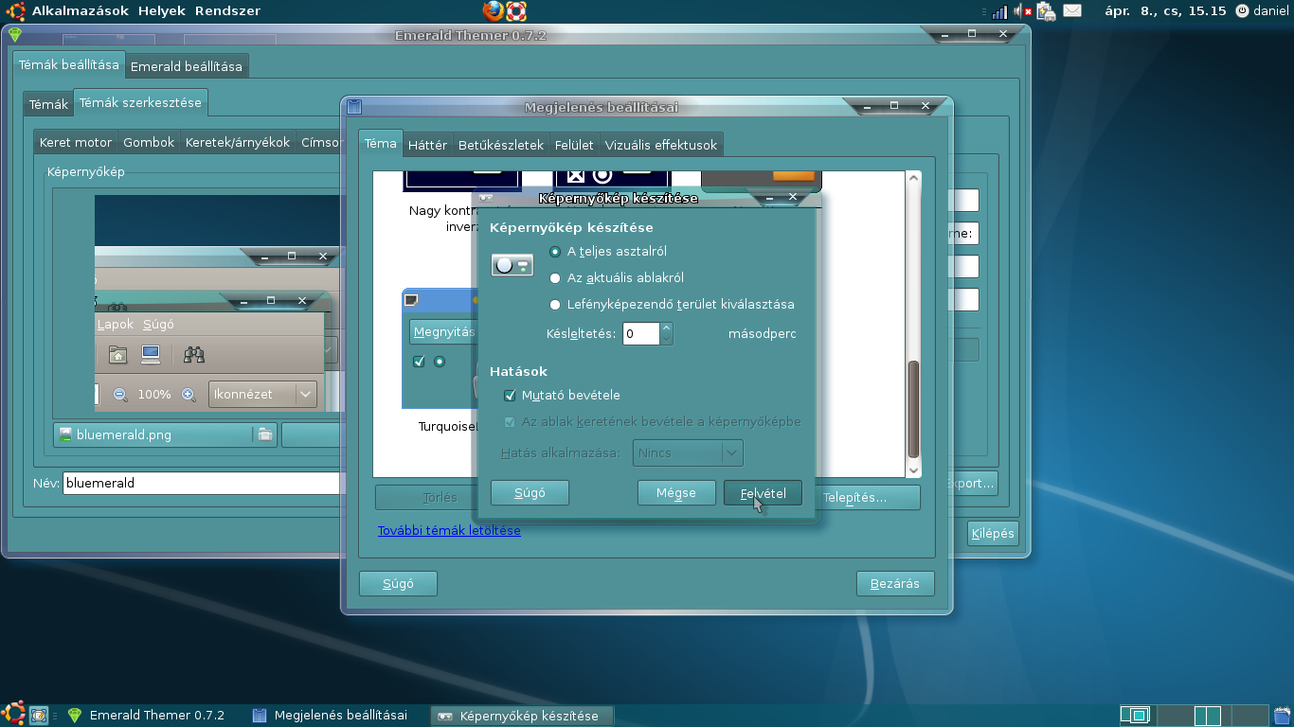This screenshot has width=1294, height=727.
Task: Open the Helyek menu
Action: click(x=161, y=11)
